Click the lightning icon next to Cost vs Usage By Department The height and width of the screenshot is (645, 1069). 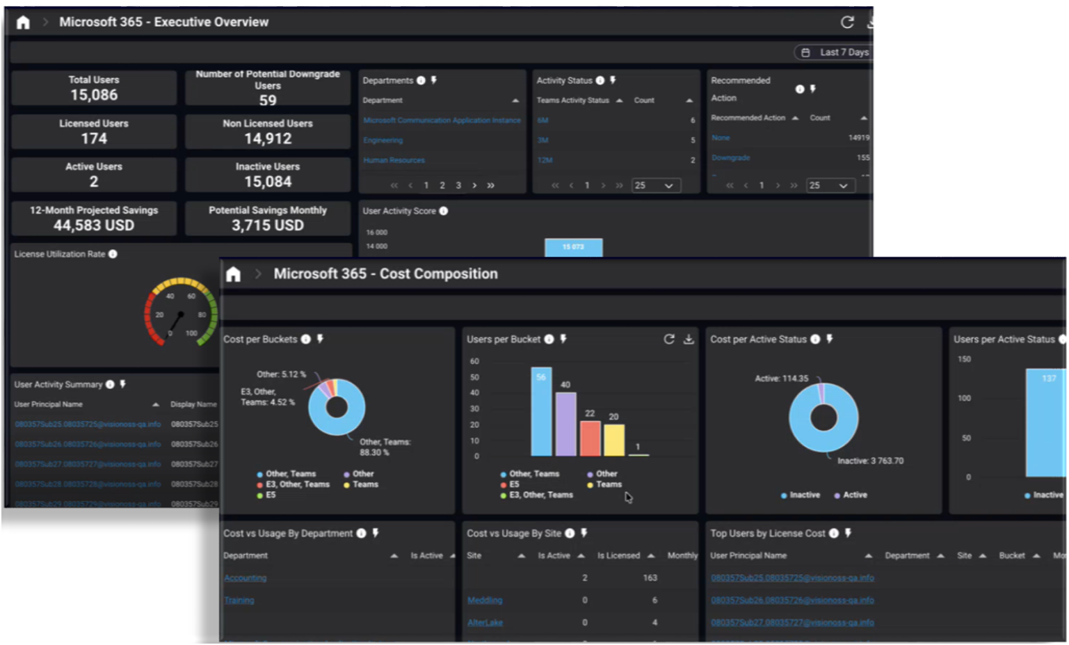coord(376,533)
